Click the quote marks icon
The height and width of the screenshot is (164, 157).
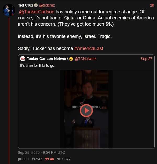(47, 159)
